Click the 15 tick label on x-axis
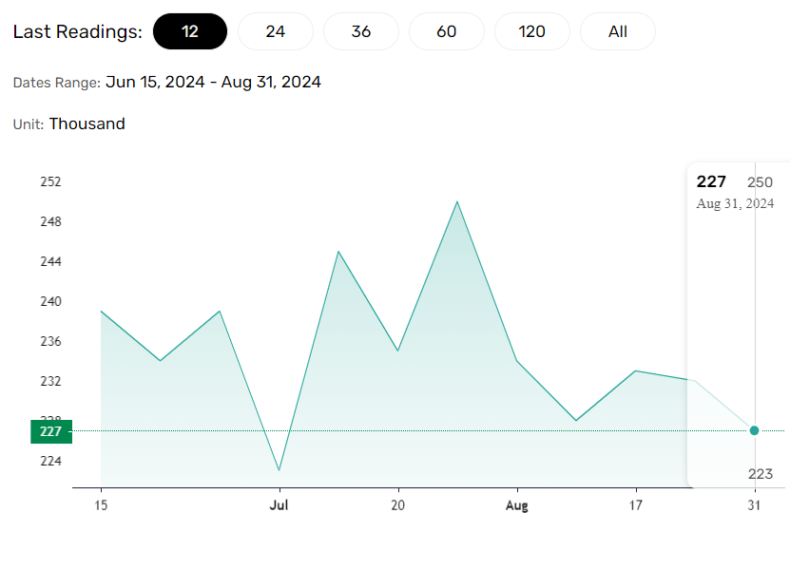This screenshot has height=570, width=790. (101, 505)
